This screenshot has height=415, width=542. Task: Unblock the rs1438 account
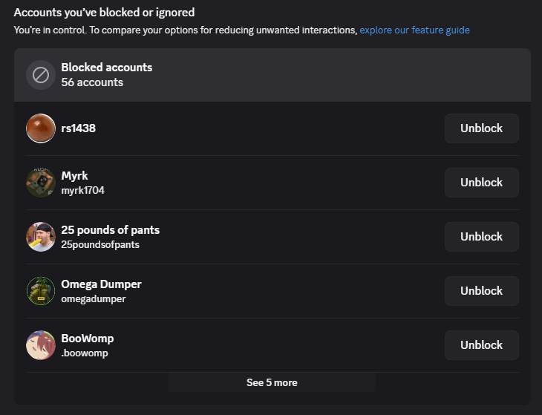click(481, 128)
